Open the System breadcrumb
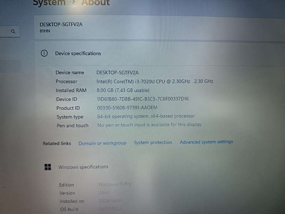 coord(49,3)
